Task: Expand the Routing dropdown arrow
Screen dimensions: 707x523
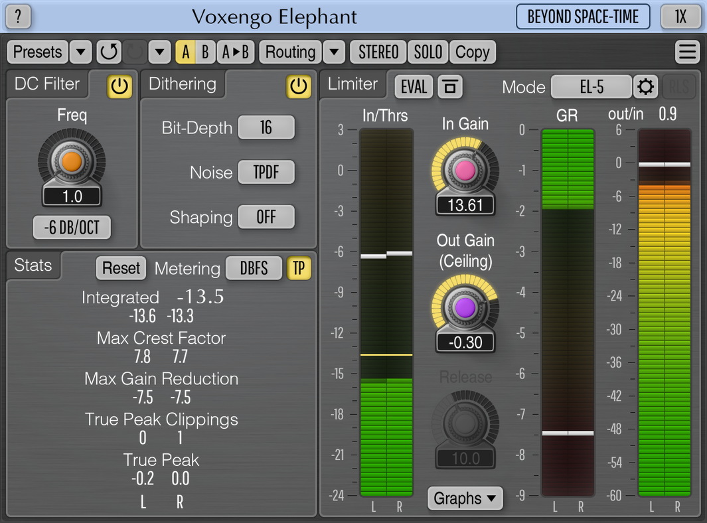Action: [x=334, y=51]
